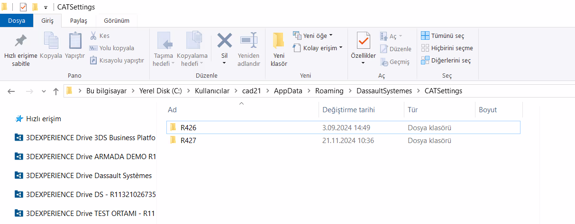Choose Yolu kopyala in the ribbon
The height and width of the screenshot is (224, 575).
click(111, 48)
